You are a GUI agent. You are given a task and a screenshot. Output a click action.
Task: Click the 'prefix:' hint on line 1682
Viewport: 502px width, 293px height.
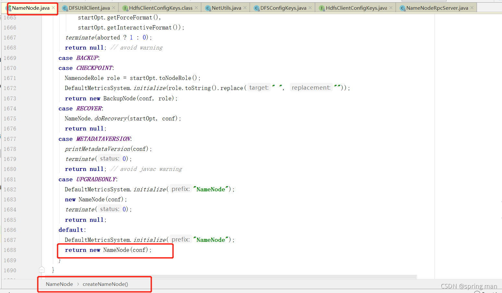point(181,189)
